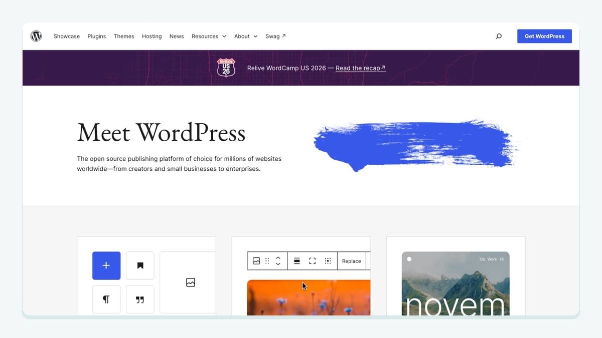This screenshot has width=602, height=338.
Task: Click the Replace button in block toolbar
Action: 352,261
